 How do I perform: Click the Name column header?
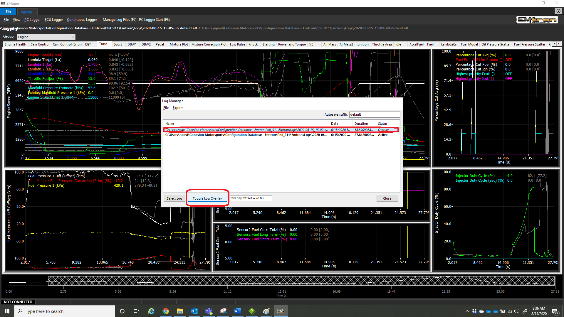coord(246,124)
